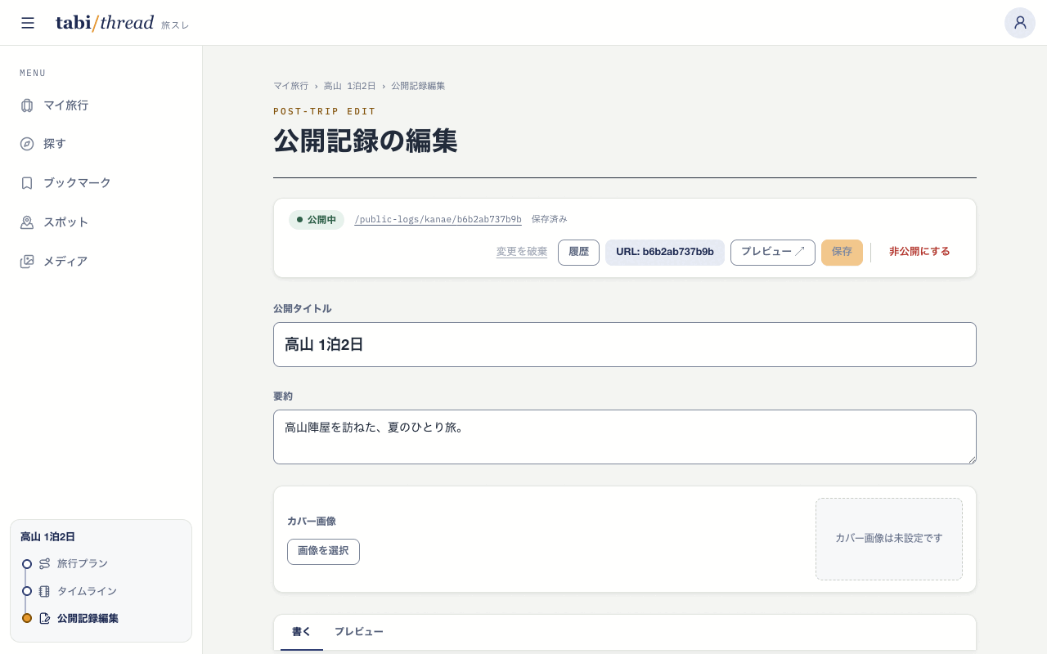Image resolution: width=1047 pixels, height=654 pixels.
Task: Click the 画像を選択 button
Action: pos(323,552)
